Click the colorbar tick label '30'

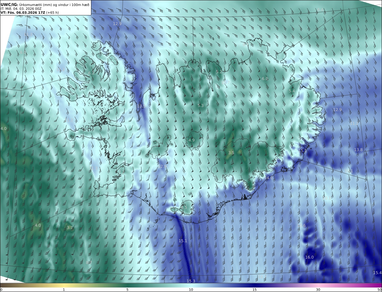point(318,290)
